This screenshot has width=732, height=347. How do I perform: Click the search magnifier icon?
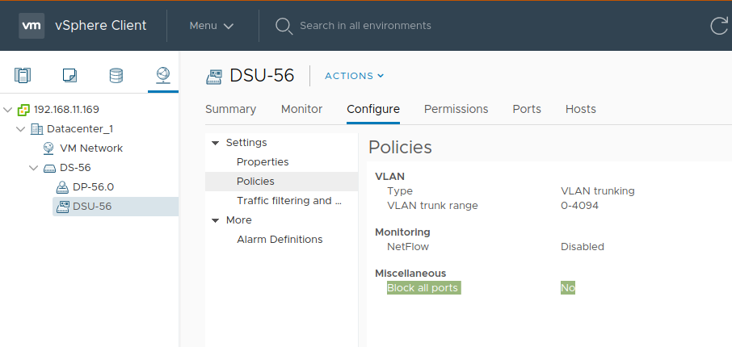tap(284, 26)
